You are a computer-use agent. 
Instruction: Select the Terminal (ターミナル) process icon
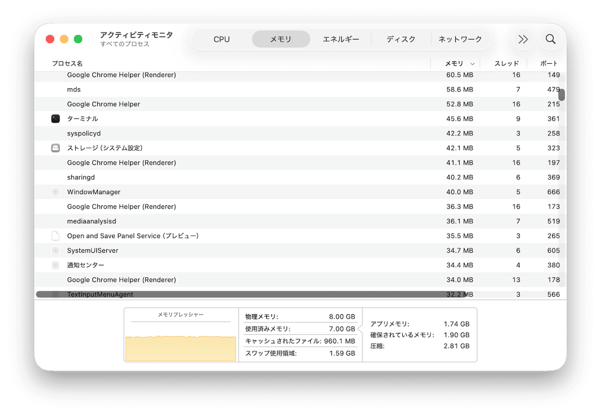[x=55, y=119]
